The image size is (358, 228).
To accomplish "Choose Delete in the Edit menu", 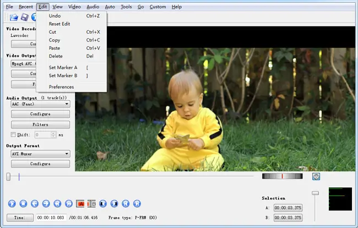I will tap(72, 56).
